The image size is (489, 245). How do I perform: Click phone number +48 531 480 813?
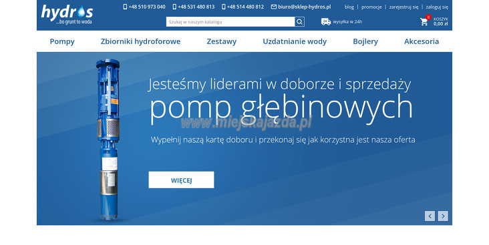(196, 7)
